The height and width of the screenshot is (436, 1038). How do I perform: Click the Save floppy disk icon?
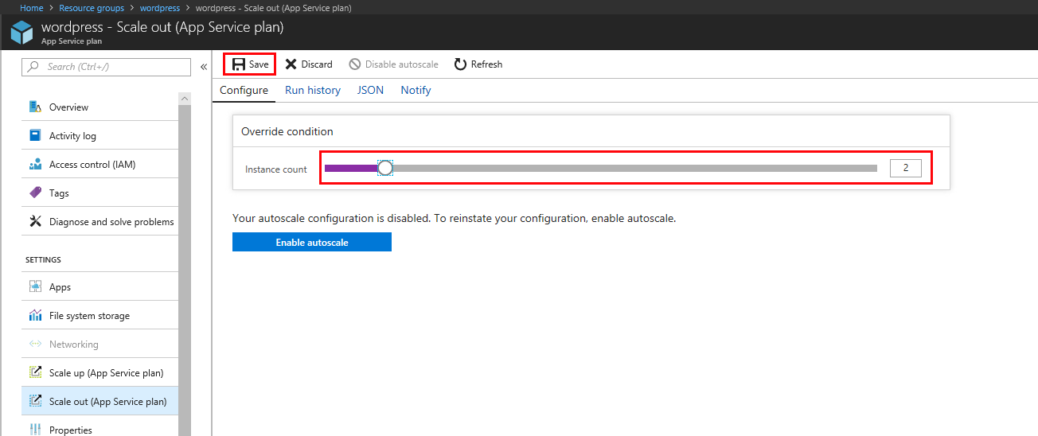click(x=238, y=64)
